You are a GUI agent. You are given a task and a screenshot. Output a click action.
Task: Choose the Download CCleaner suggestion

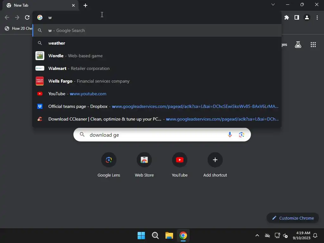pyautogui.click(x=157, y=119)
